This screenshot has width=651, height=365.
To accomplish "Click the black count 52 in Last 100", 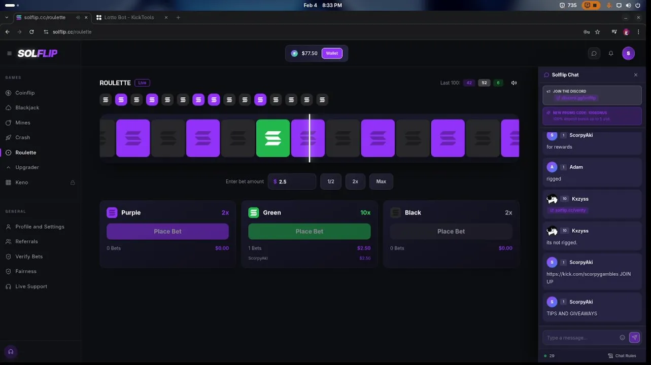I will tap(484, 83).
